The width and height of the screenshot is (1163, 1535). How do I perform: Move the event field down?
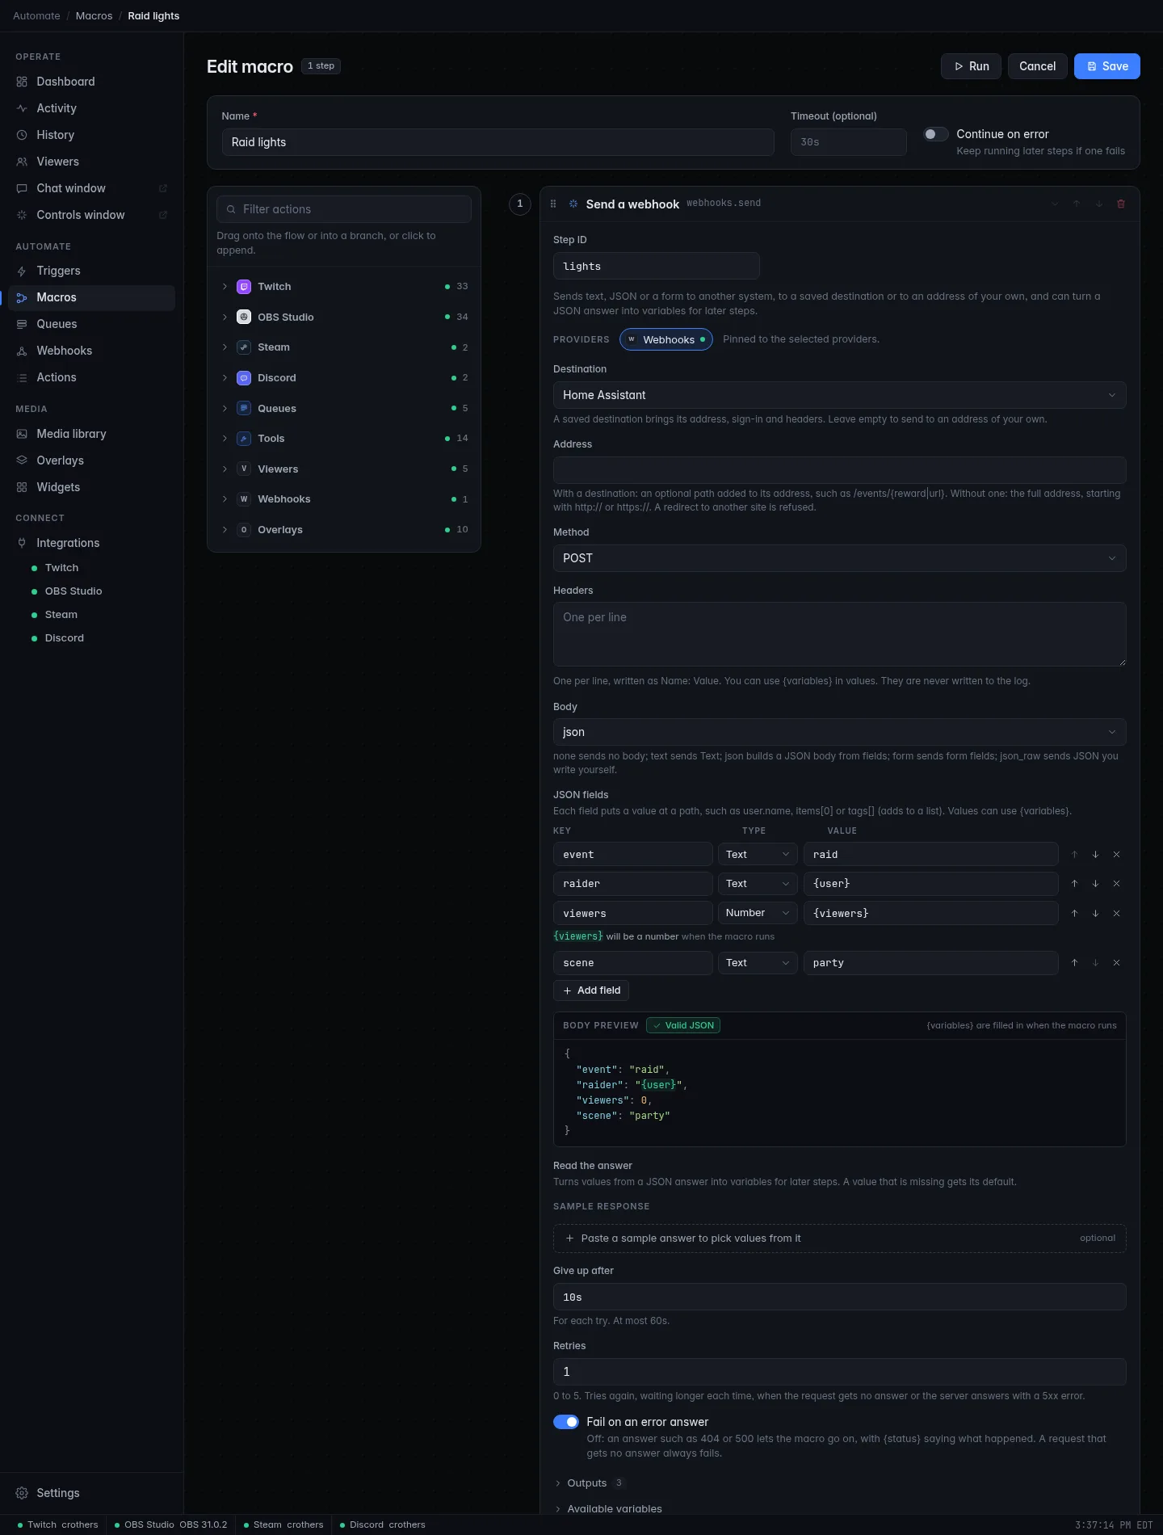(x=1095, y=855)
